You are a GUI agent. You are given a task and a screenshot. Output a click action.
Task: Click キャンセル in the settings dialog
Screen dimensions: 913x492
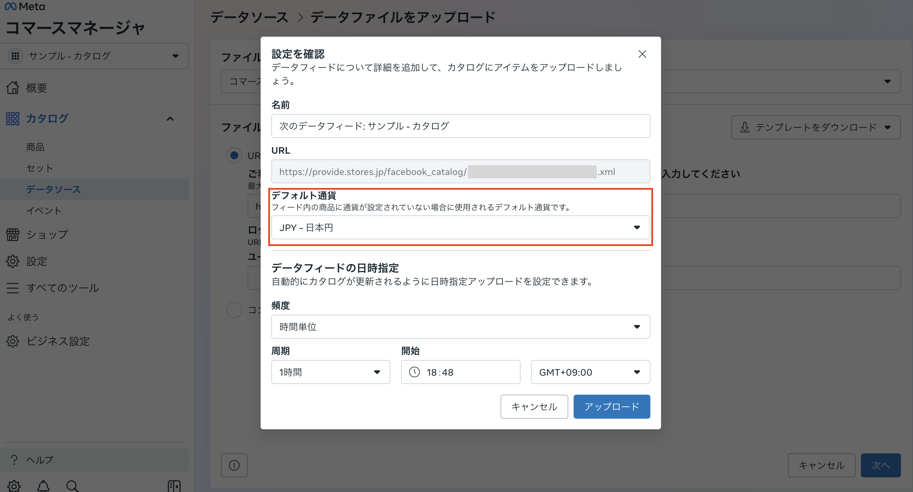click(x=534, y=406)
